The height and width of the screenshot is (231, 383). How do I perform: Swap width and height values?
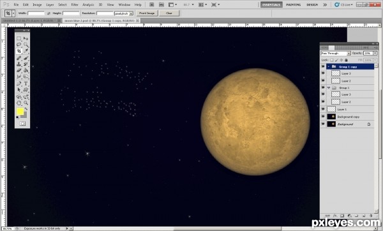point(49,13)
